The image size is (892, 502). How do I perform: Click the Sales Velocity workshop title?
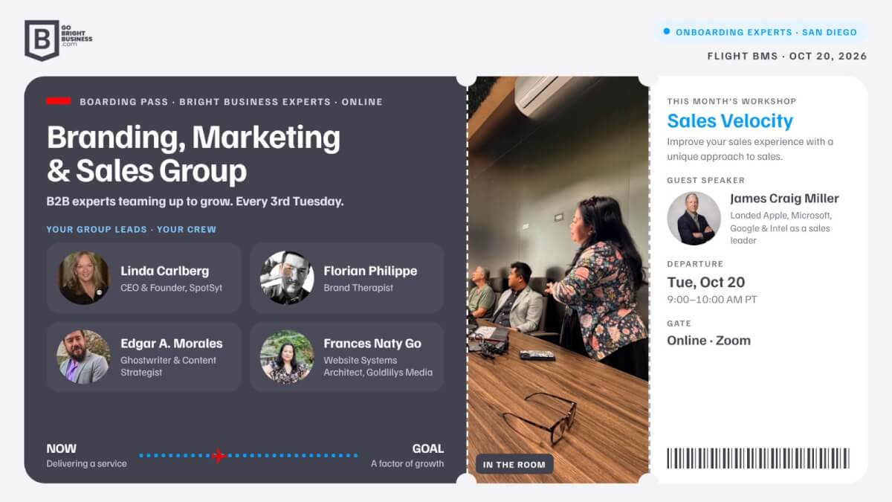tap(730, 120)
